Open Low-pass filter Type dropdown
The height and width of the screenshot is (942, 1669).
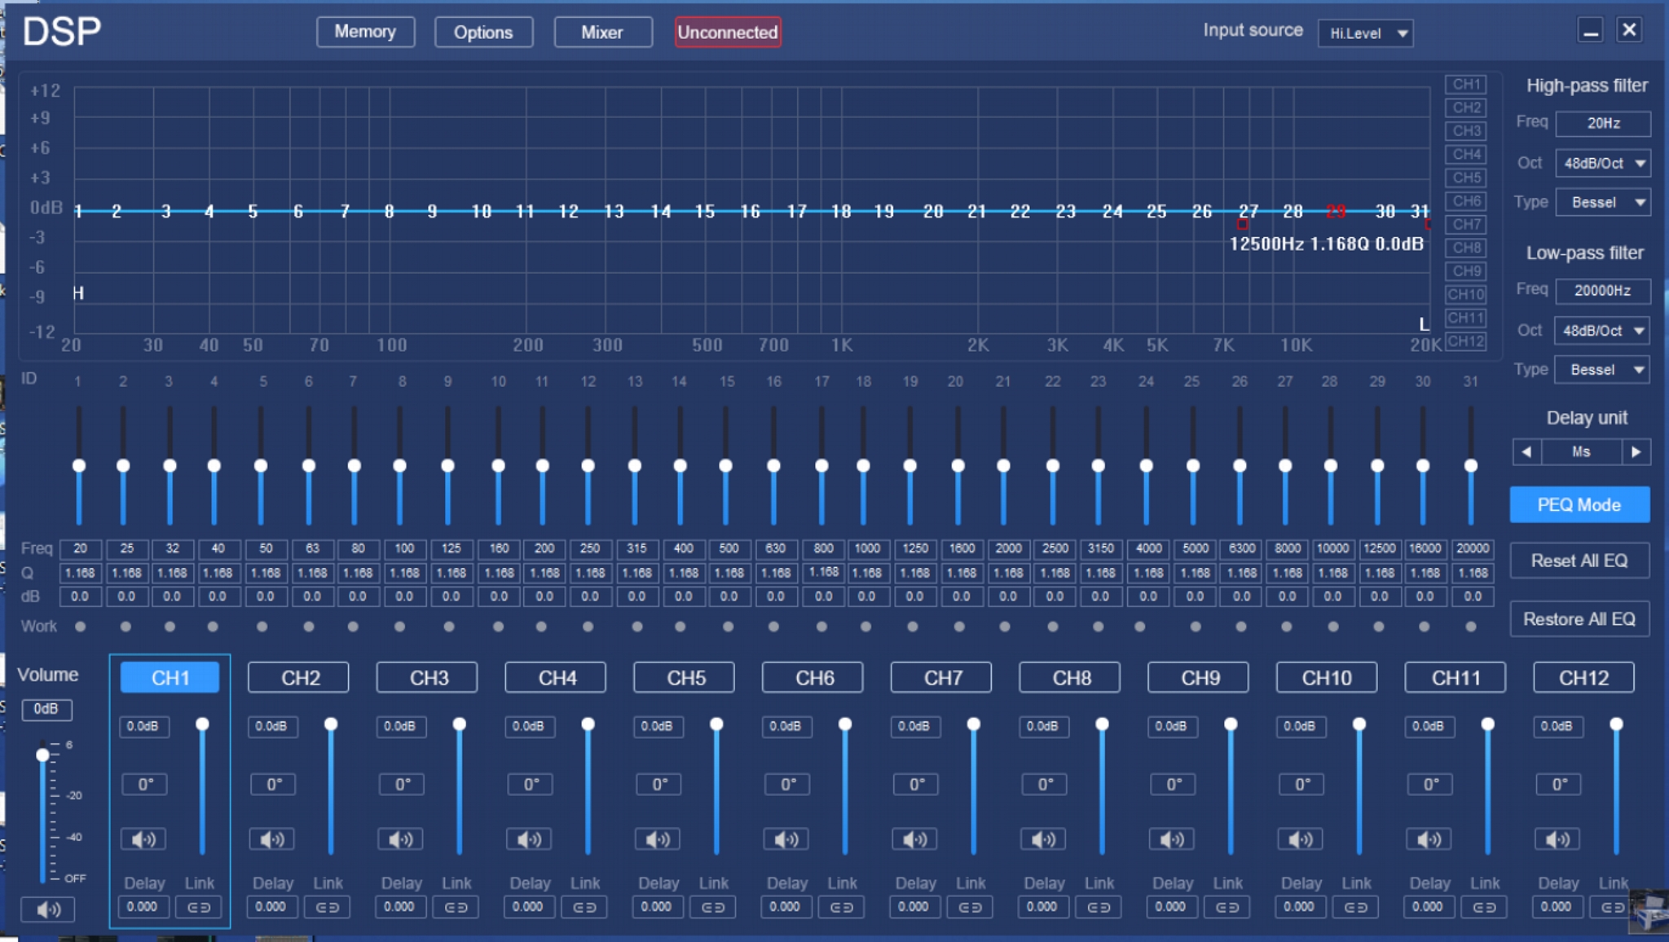tap(1602, 370)
